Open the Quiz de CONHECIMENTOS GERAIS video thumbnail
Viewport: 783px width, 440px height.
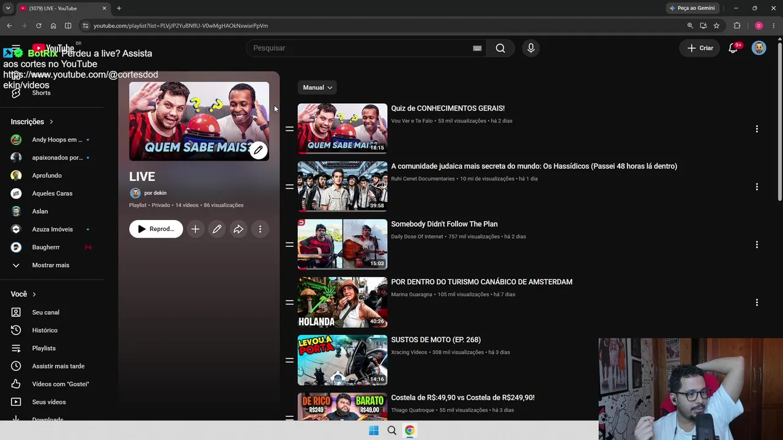coord(343,129)
